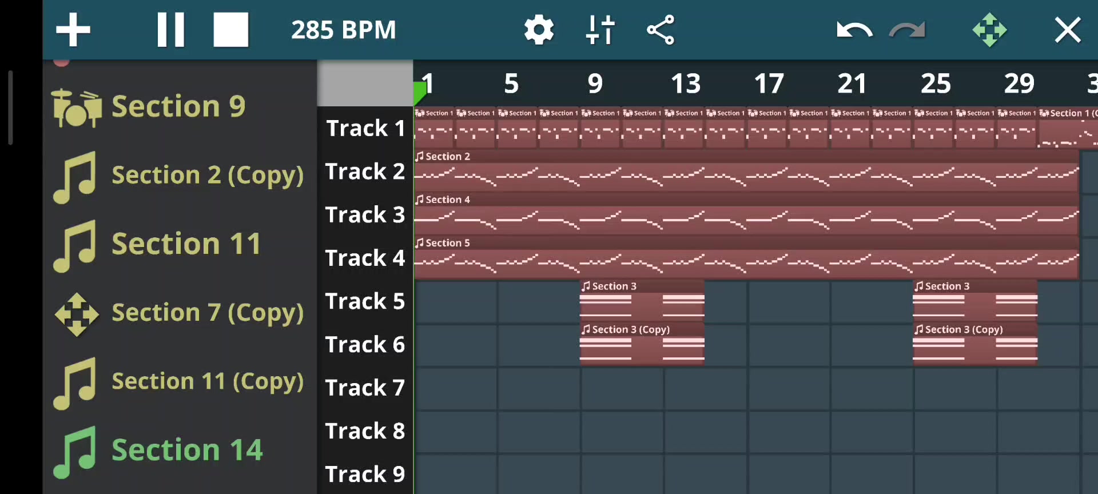Tap the Section 11 music note icon
1098x494 pixels.
point(75,246)
